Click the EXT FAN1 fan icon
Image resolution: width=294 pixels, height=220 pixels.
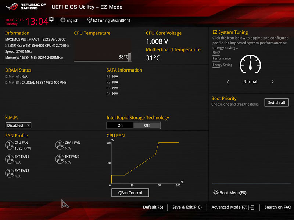tap(10, 159)
